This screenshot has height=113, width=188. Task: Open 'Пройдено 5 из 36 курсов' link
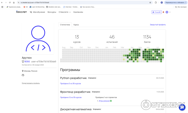coord(70,84)
